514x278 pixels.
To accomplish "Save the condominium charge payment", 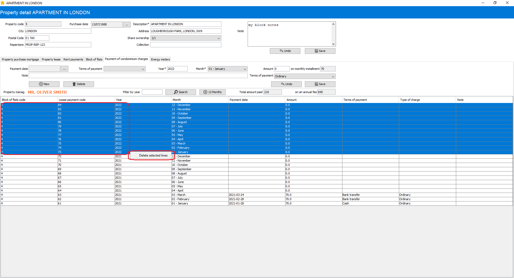I will pos(320,84).
